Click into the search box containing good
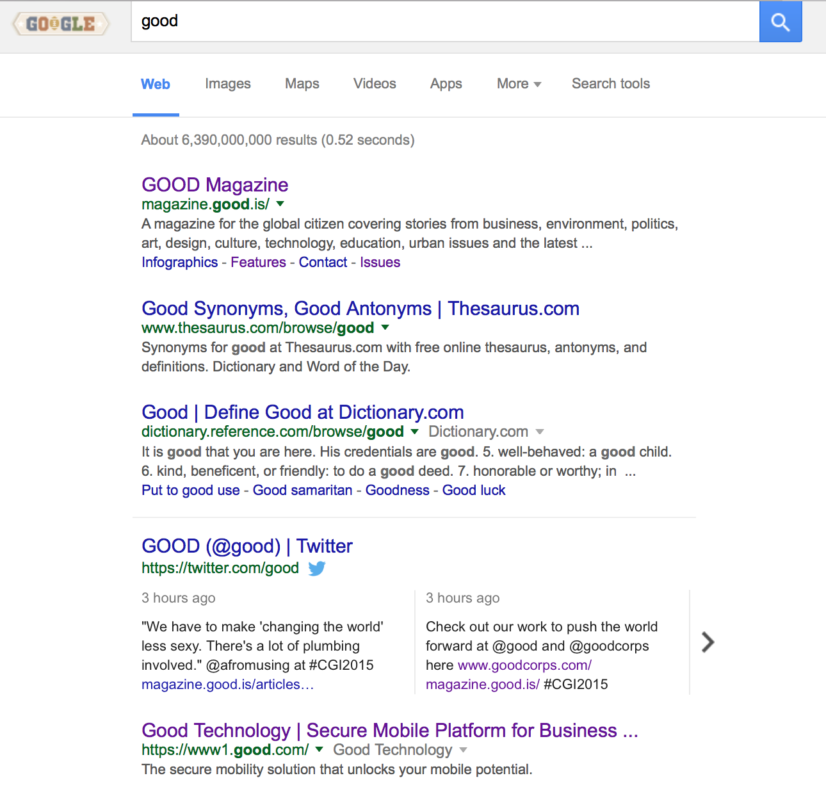The height and width of the screenshot is (803, 826). click(x=442, y=22)
